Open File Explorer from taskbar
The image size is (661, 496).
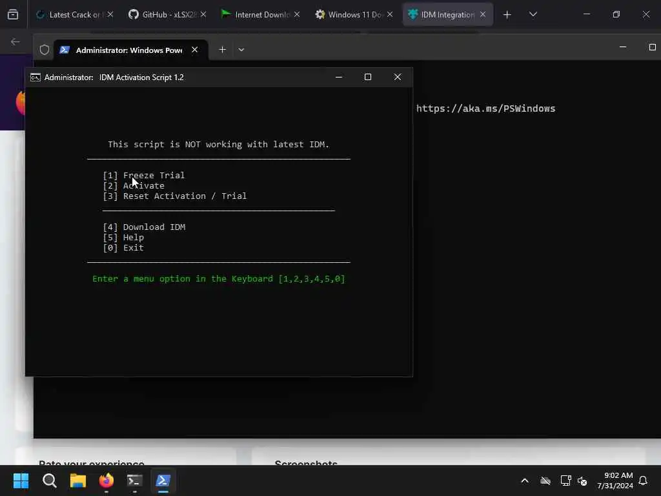(x=78, y=480)
